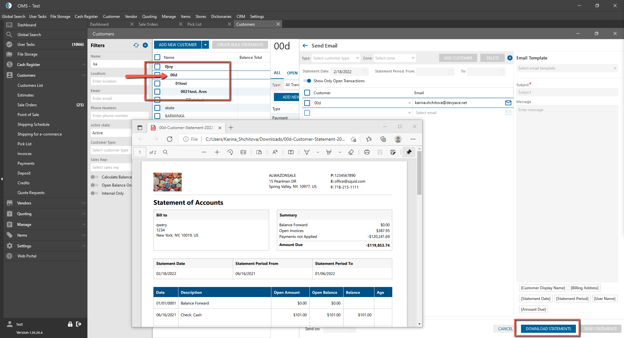Click the Global Search magnifier in sidebar
624x338 pixels.
point(9,34)
